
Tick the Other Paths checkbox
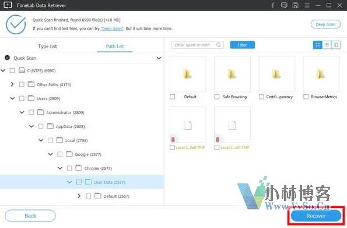[x=22, y=84]
